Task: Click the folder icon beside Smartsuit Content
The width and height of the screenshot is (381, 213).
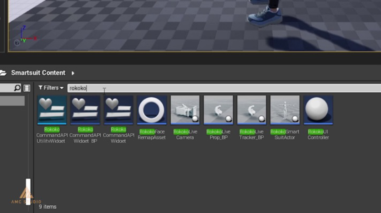Action: 3,73
